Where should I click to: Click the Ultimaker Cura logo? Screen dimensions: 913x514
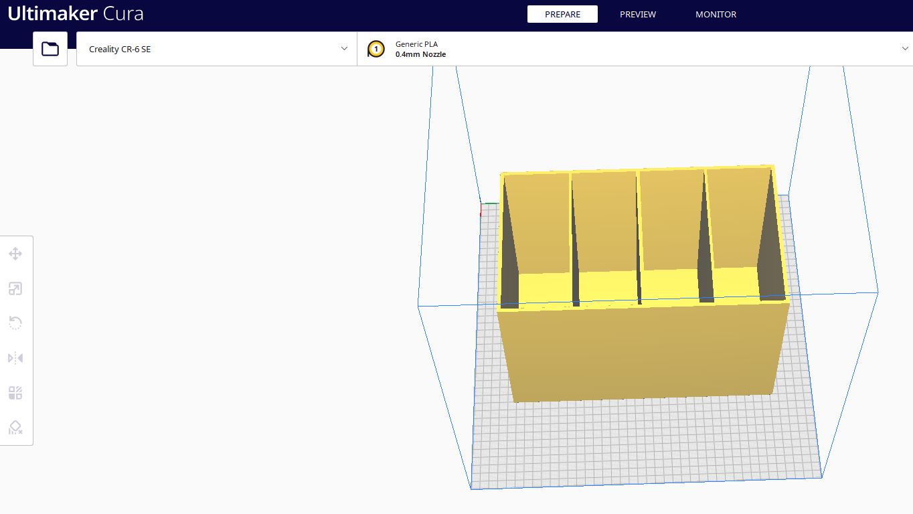coord(76,13)
